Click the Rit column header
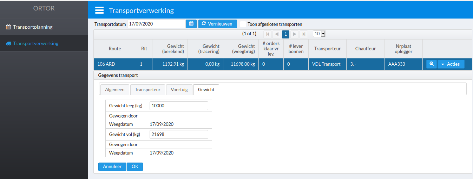This screenshot has height=179, width=473. (x=144, y=49)
